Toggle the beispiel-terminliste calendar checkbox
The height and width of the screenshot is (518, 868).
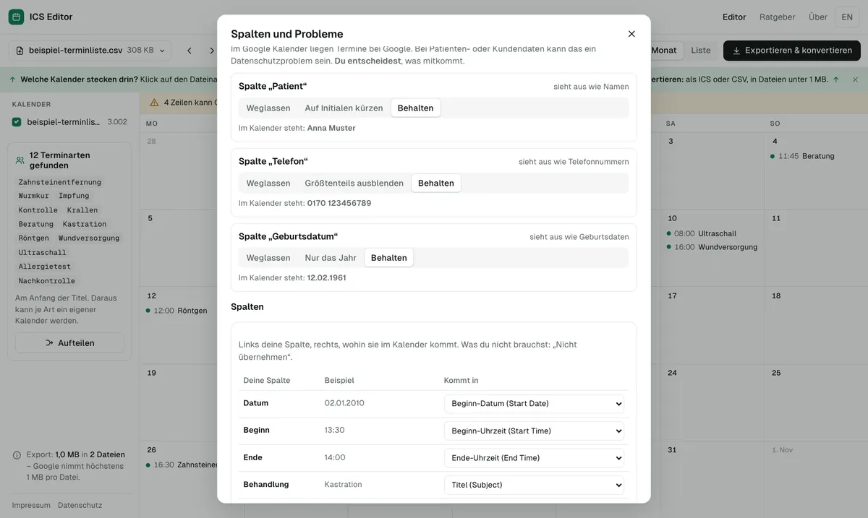click(17, 122)
